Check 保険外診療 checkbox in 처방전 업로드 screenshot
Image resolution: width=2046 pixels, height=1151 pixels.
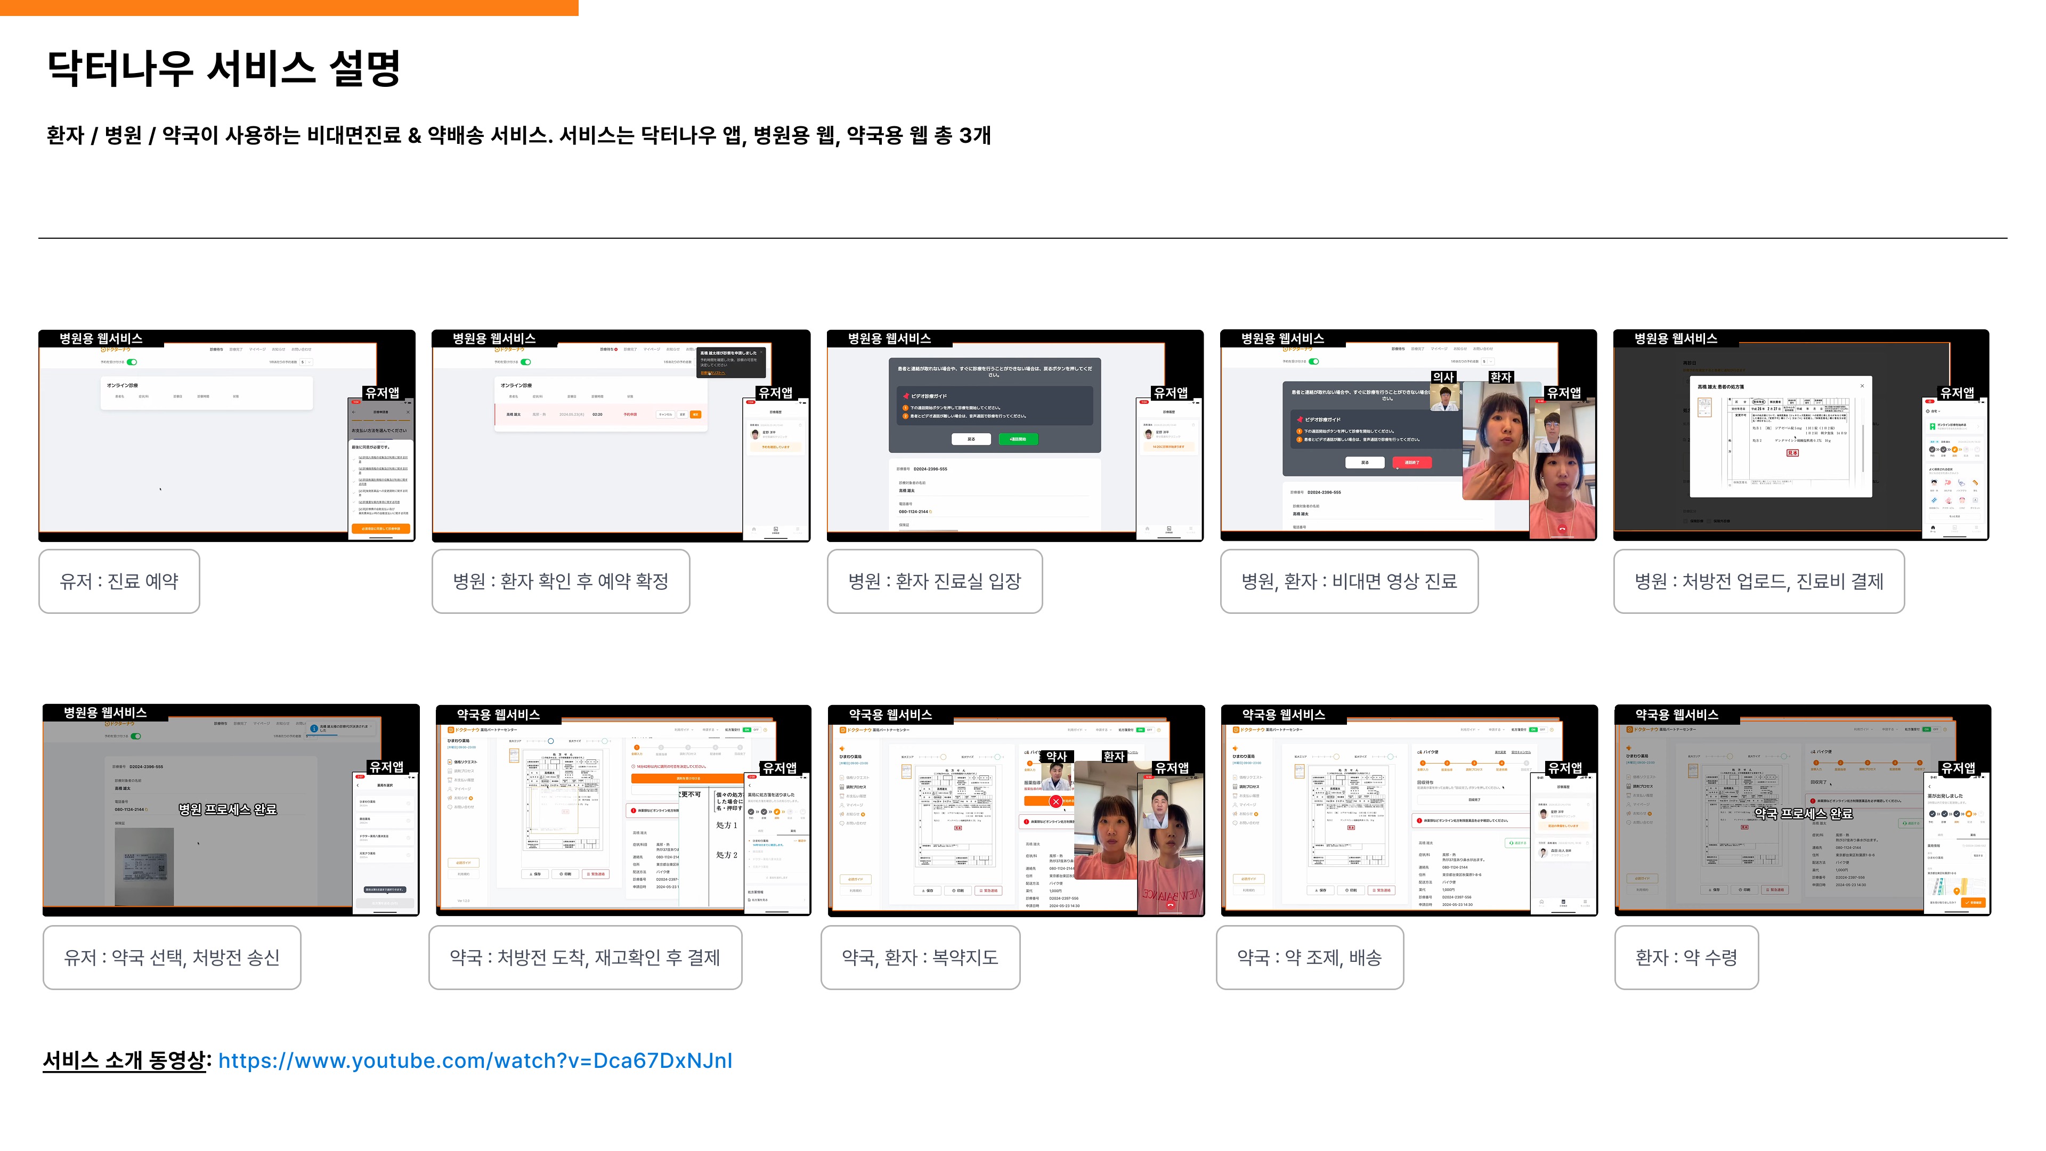[1709, 521]
